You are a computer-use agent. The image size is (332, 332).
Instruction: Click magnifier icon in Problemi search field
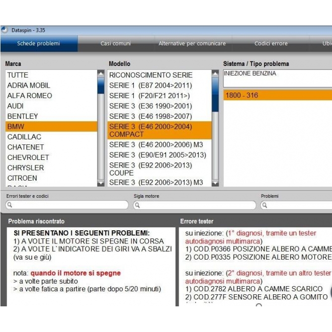point(265,205)
